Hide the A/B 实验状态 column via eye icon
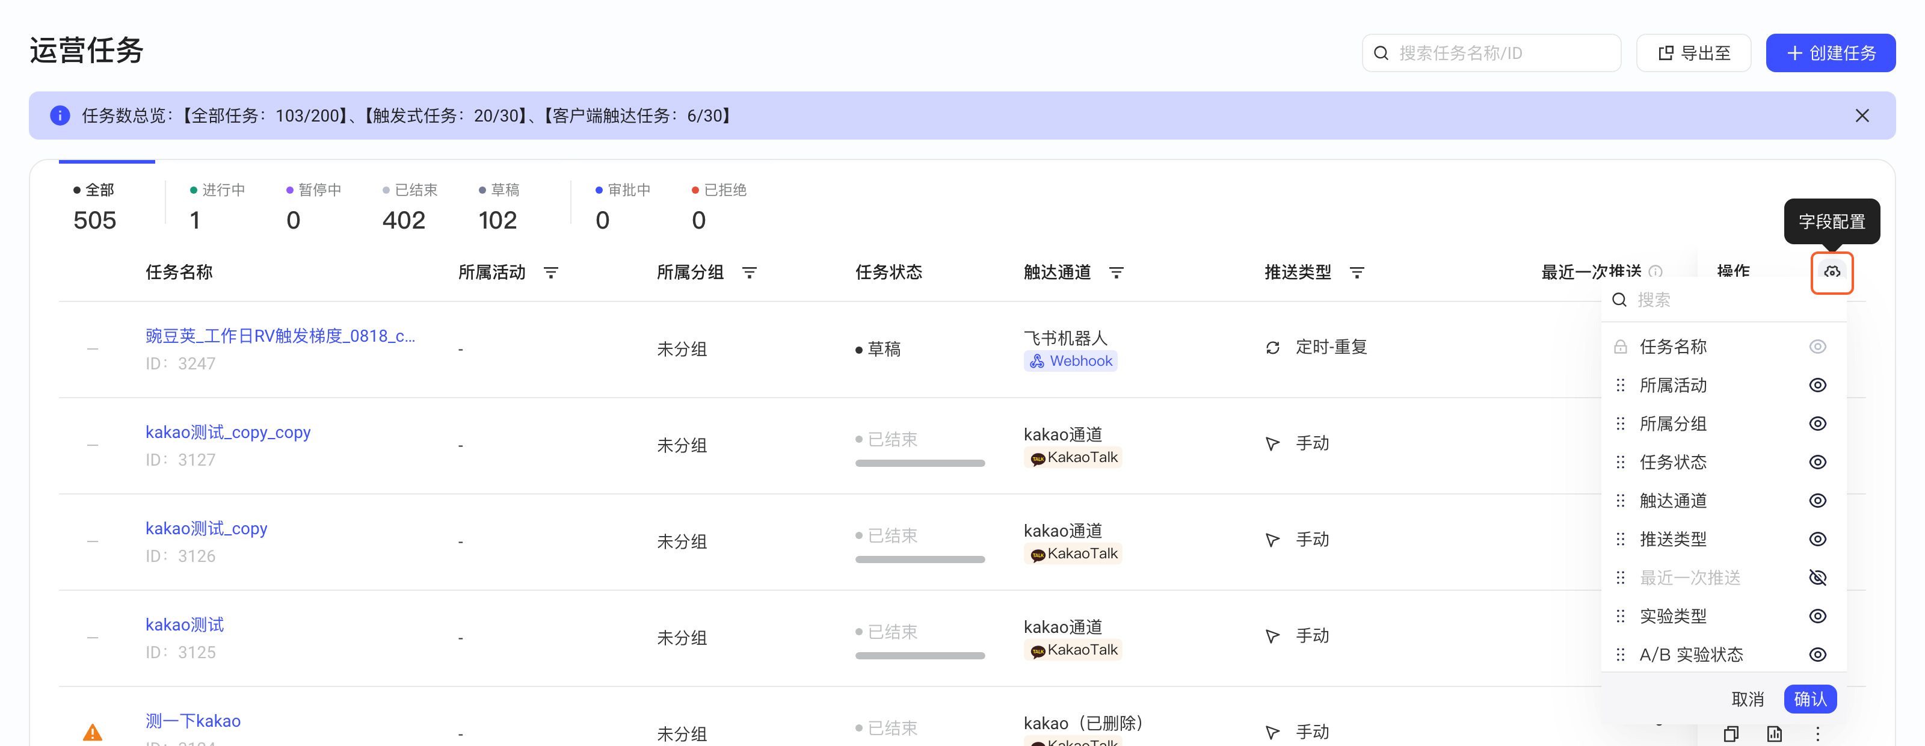 click(x=1817, y=655)
